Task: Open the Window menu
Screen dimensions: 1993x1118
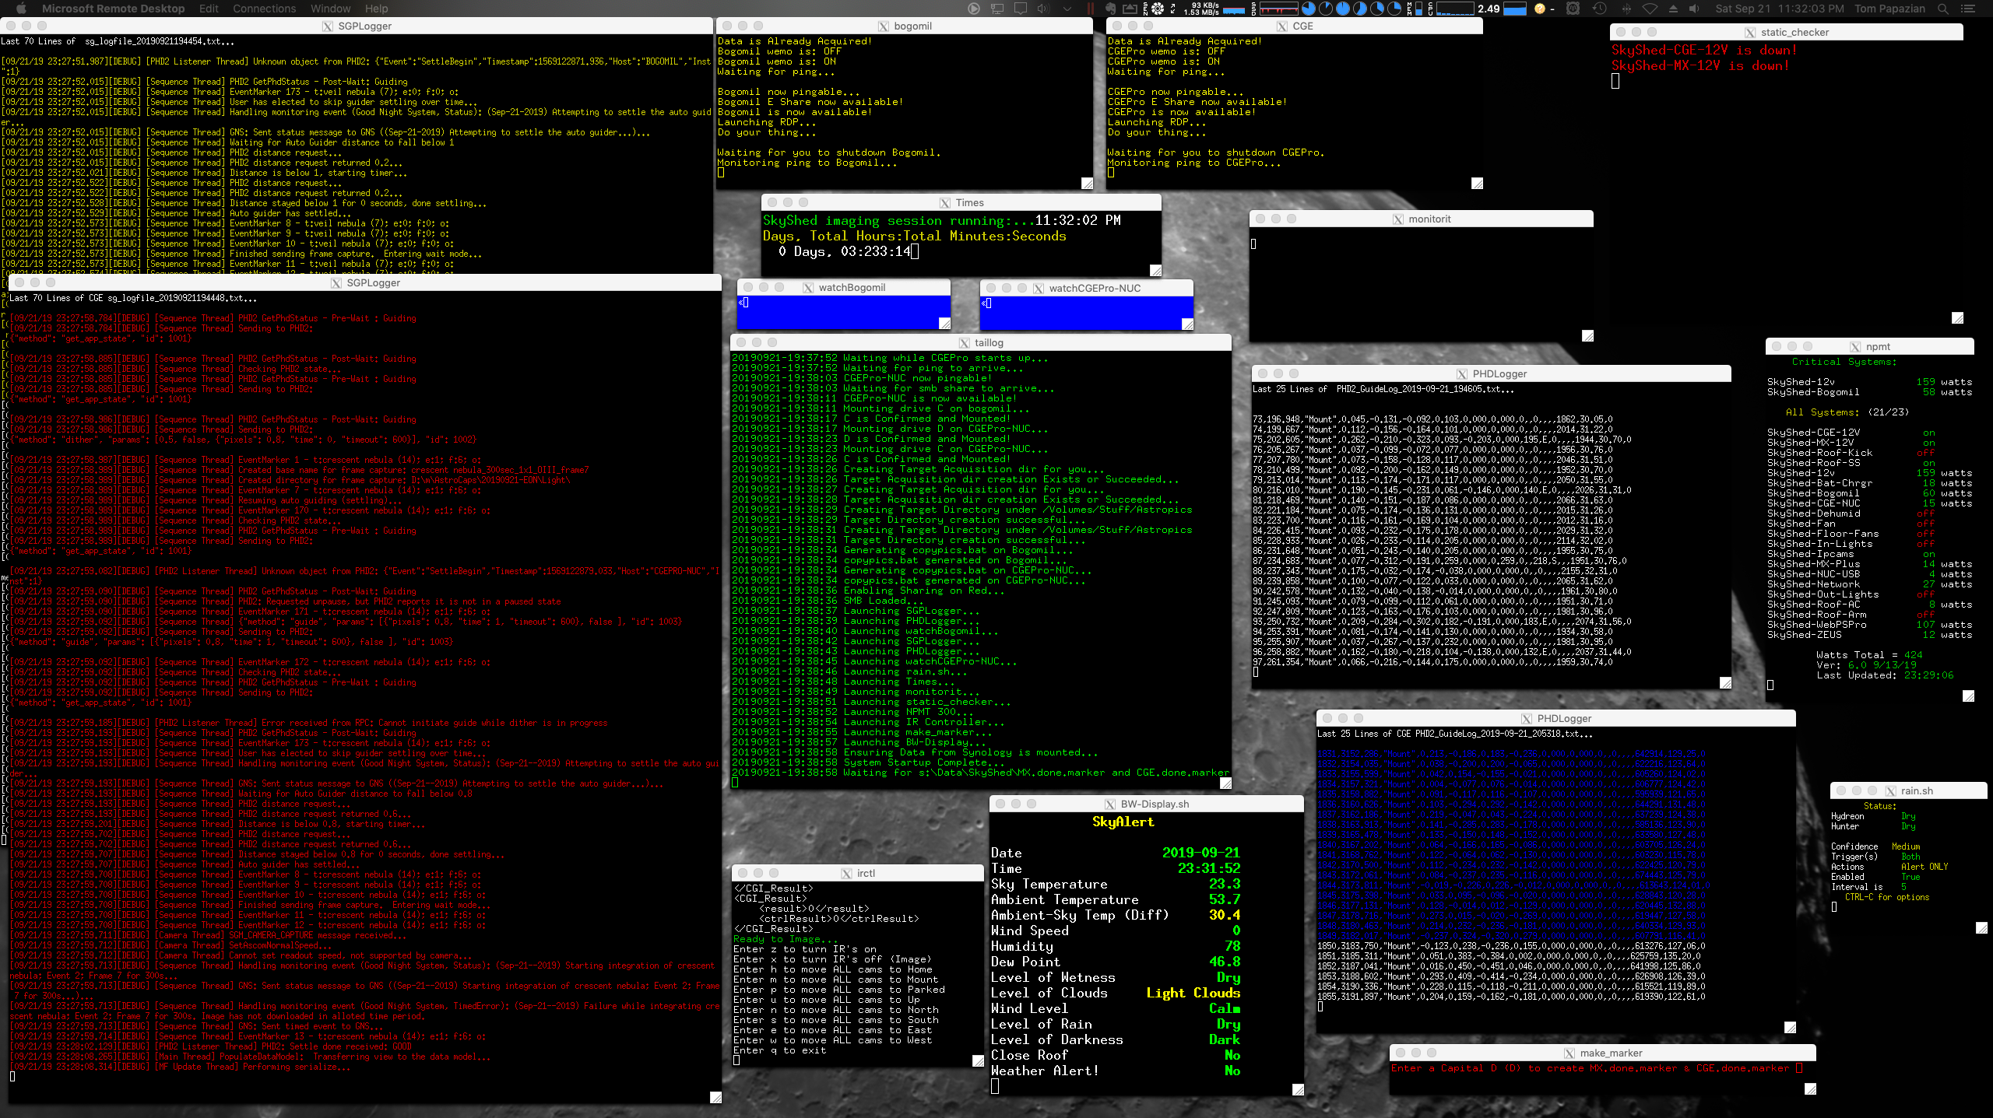Action: [x=330, y=9]
